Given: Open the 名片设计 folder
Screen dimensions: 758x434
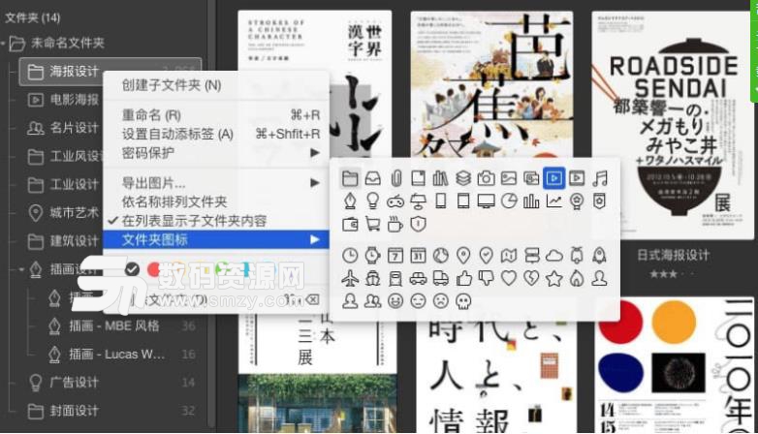Looking at the screenshot, I should coord(63,128).
